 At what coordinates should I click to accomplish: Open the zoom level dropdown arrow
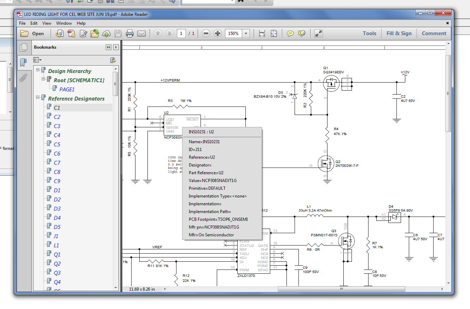(246, 34)
